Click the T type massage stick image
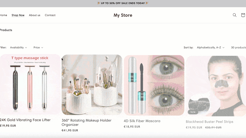 click(30, 85)
